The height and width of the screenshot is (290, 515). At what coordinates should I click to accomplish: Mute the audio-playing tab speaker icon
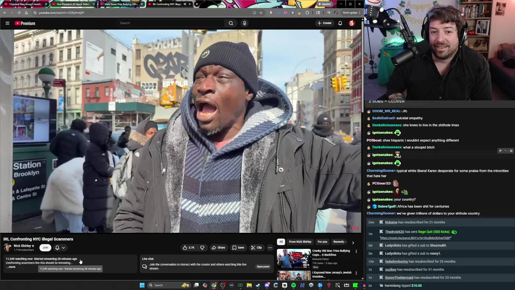185,4
